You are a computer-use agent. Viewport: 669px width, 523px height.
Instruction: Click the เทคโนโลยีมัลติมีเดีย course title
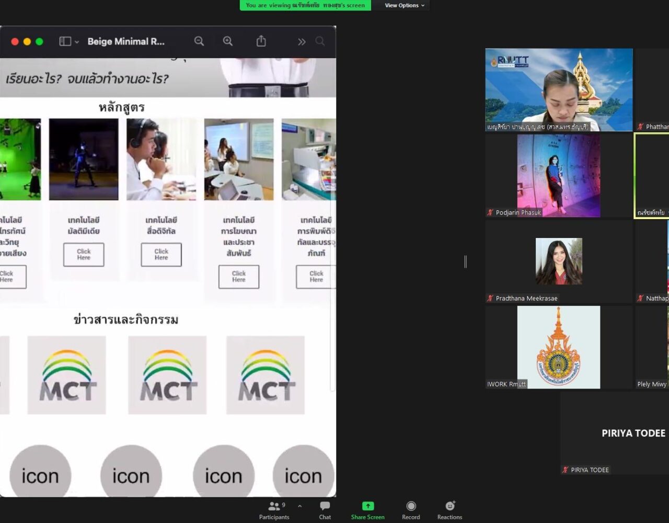tap(84, 225)
